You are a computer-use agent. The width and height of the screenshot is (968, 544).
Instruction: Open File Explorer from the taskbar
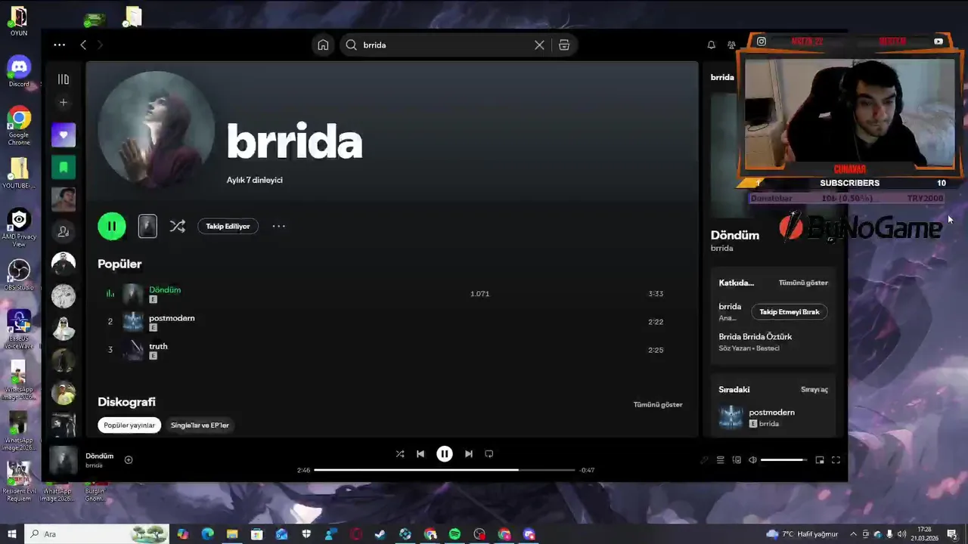click(232, 534)
